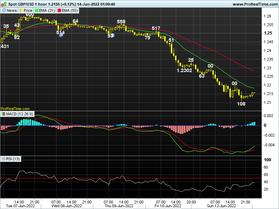Click the News icon in the legend

click(3, 10)
